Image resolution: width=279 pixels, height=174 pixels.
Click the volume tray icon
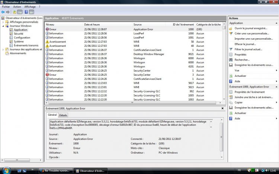(267, 170)
